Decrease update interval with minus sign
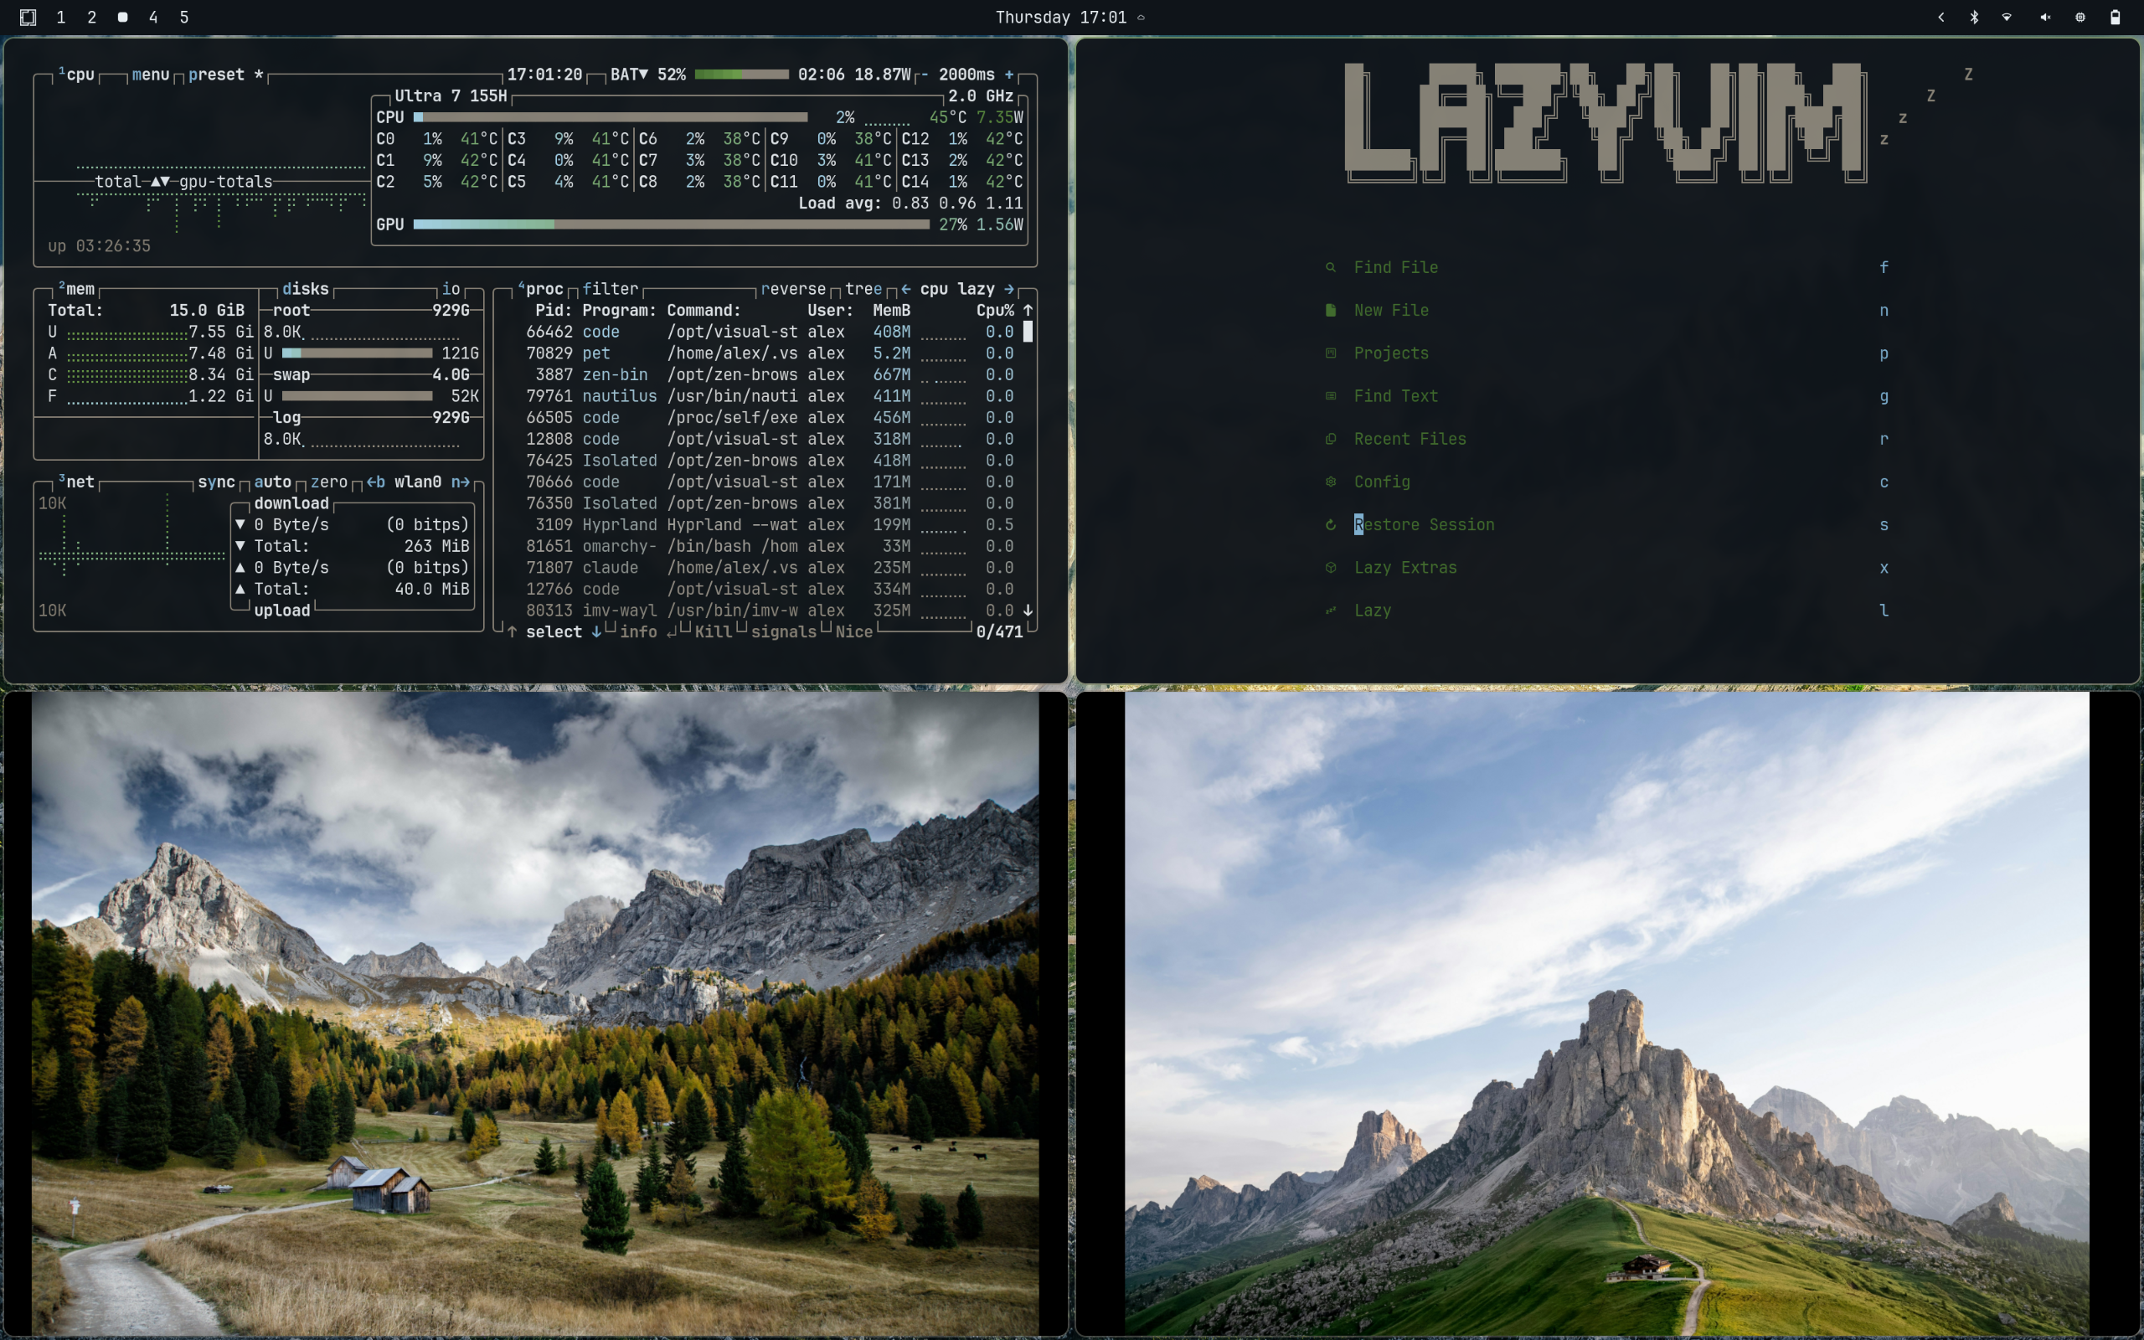 click(925, 75)
